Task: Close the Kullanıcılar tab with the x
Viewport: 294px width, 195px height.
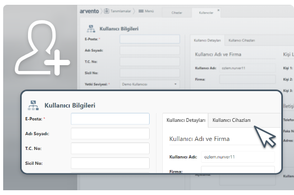Action: click(x=218, y=10)
